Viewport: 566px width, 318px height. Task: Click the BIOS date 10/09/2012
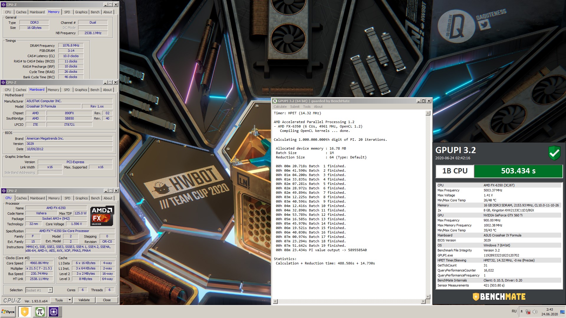pos(69,149)
